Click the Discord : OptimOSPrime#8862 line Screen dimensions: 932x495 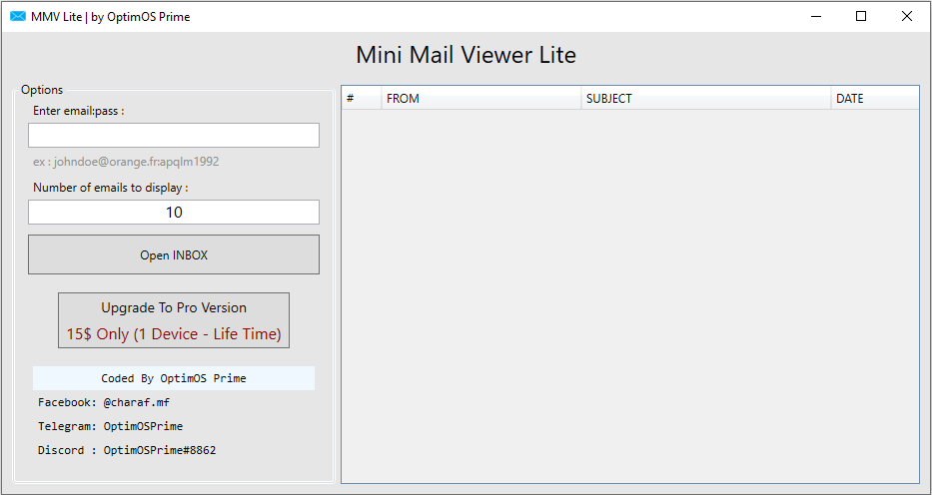127,450
